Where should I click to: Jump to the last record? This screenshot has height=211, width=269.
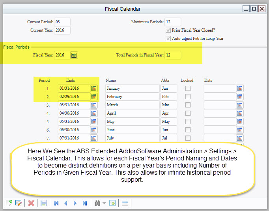click(84, 203)
